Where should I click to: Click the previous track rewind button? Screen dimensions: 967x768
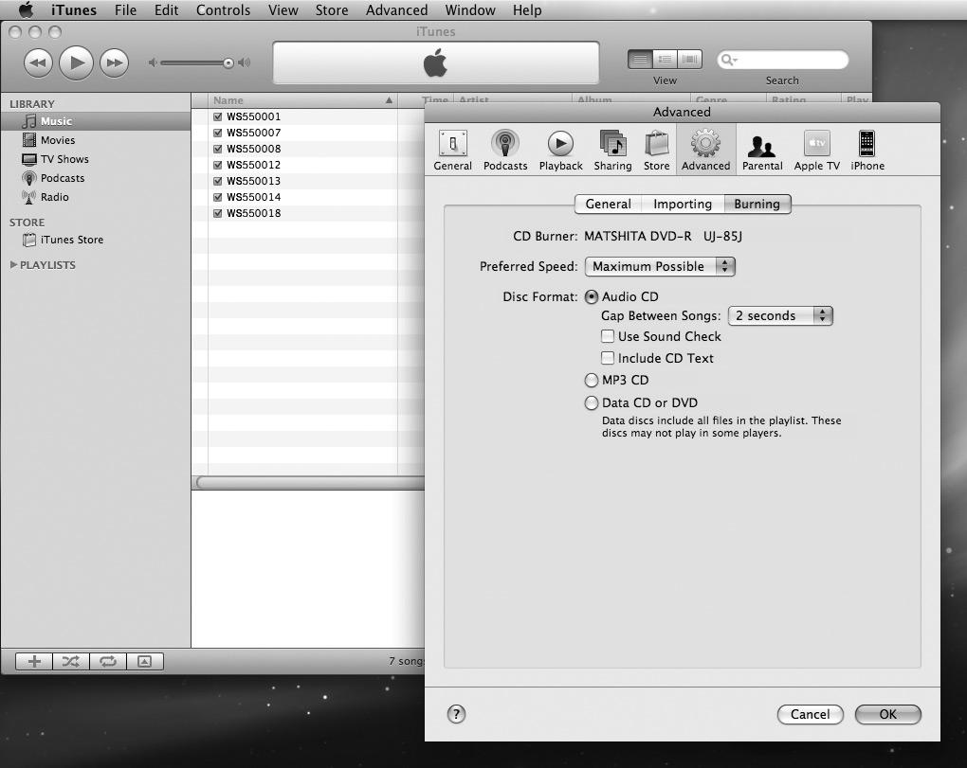[x=38, y=63]
